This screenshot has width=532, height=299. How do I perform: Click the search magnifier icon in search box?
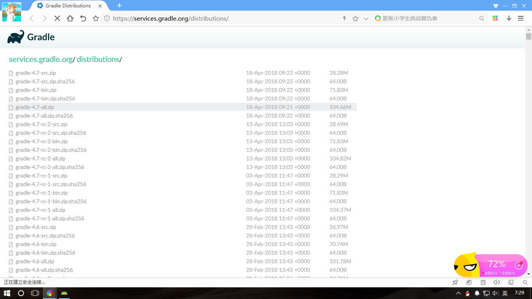click(x=482, y=18)
